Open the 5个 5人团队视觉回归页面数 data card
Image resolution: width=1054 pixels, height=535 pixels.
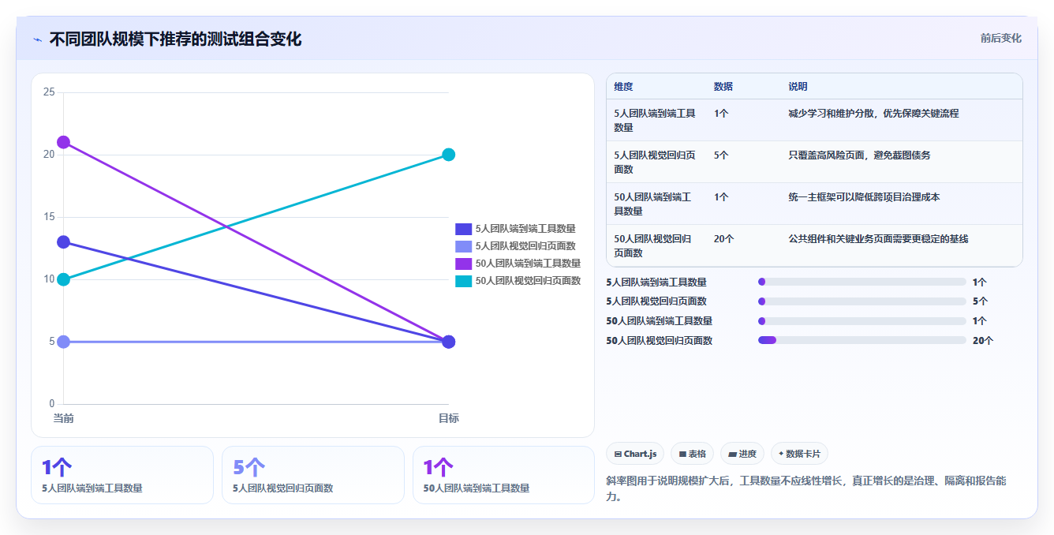point(313,475)
